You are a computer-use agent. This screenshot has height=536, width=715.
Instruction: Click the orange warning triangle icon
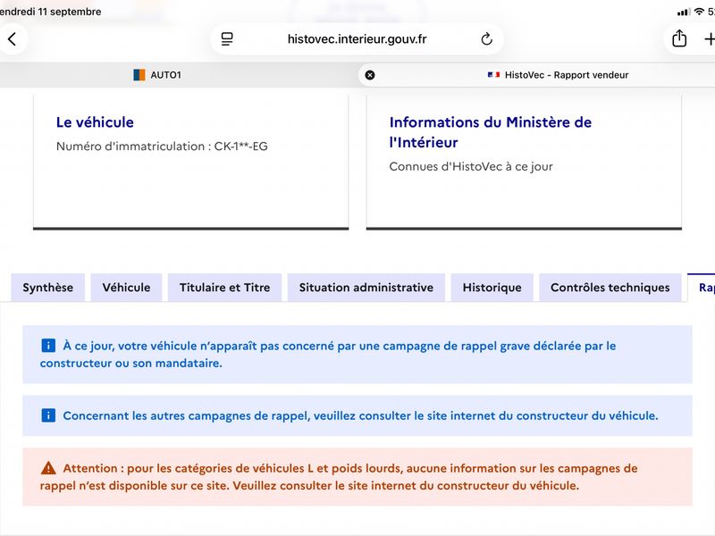pyautogui.click(x=48, y=468)
